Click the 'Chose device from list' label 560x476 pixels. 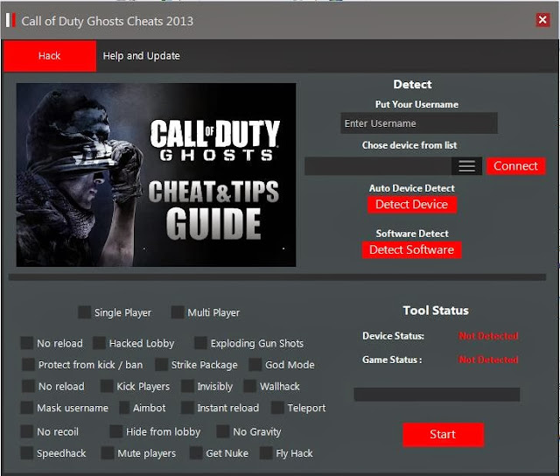pyautogui.click(x=409, y=145)
